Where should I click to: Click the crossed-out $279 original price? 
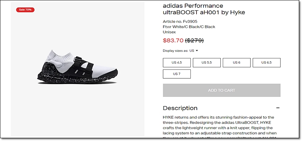click(194, 41)
